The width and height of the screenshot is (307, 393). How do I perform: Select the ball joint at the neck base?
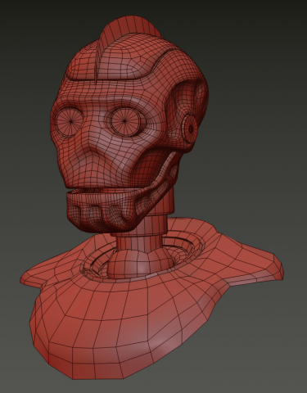[141, 264]
